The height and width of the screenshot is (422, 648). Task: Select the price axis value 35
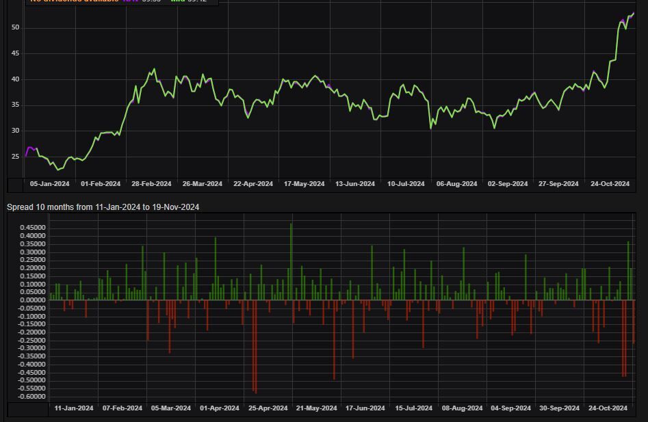pyautogui.click(x=15, y=105)
